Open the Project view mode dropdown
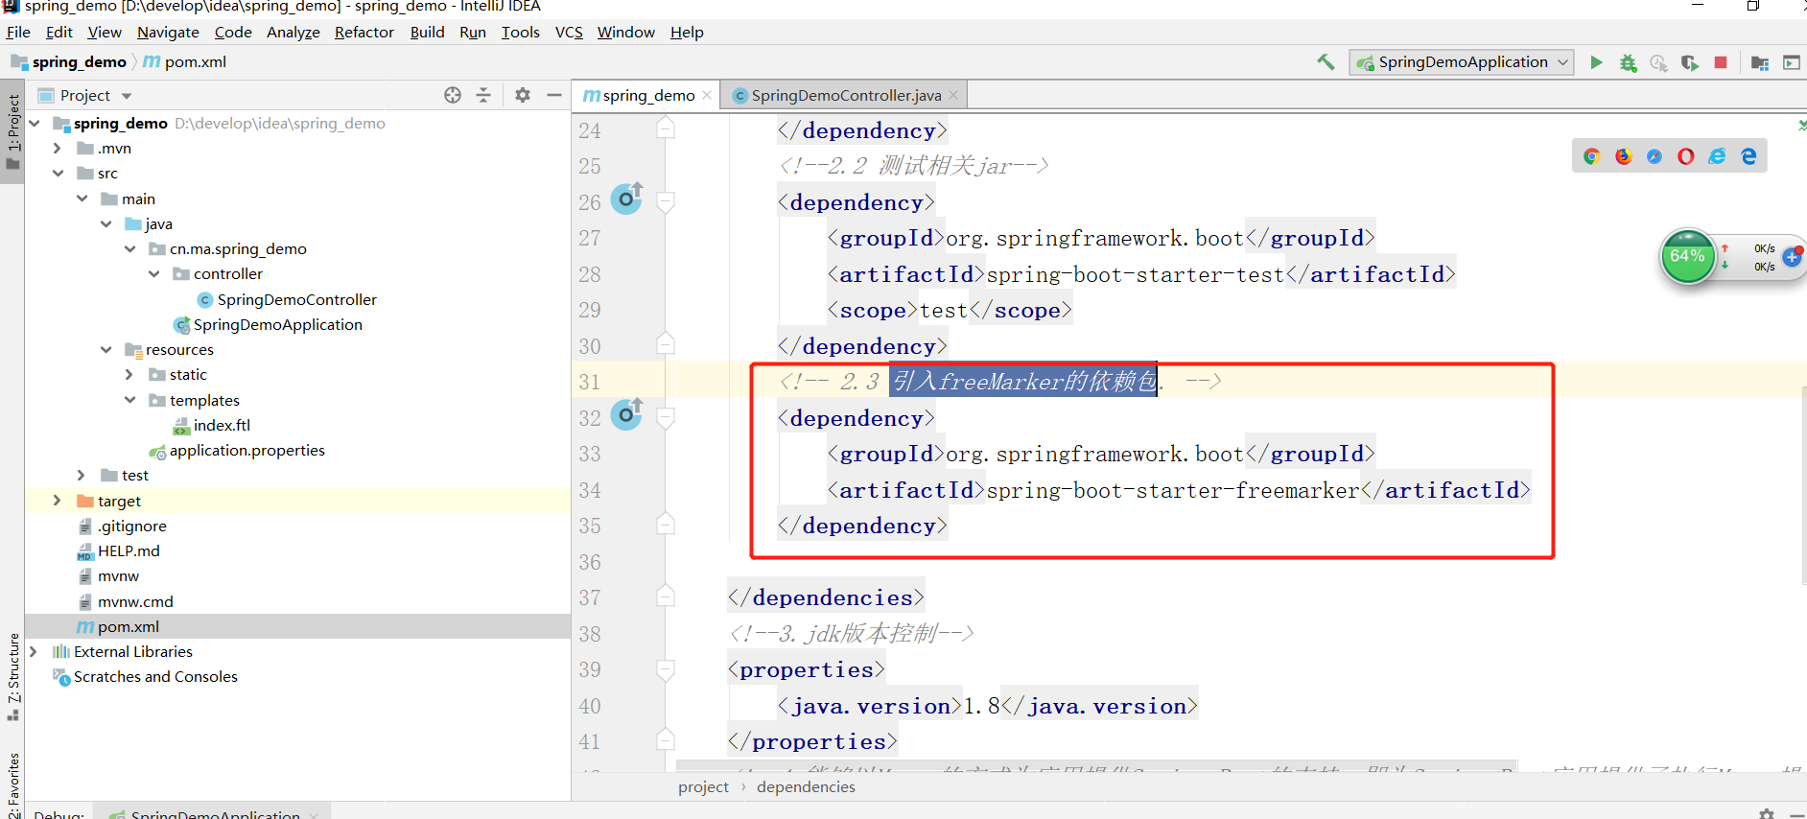The image size is (1807, 819). (127, 96)
